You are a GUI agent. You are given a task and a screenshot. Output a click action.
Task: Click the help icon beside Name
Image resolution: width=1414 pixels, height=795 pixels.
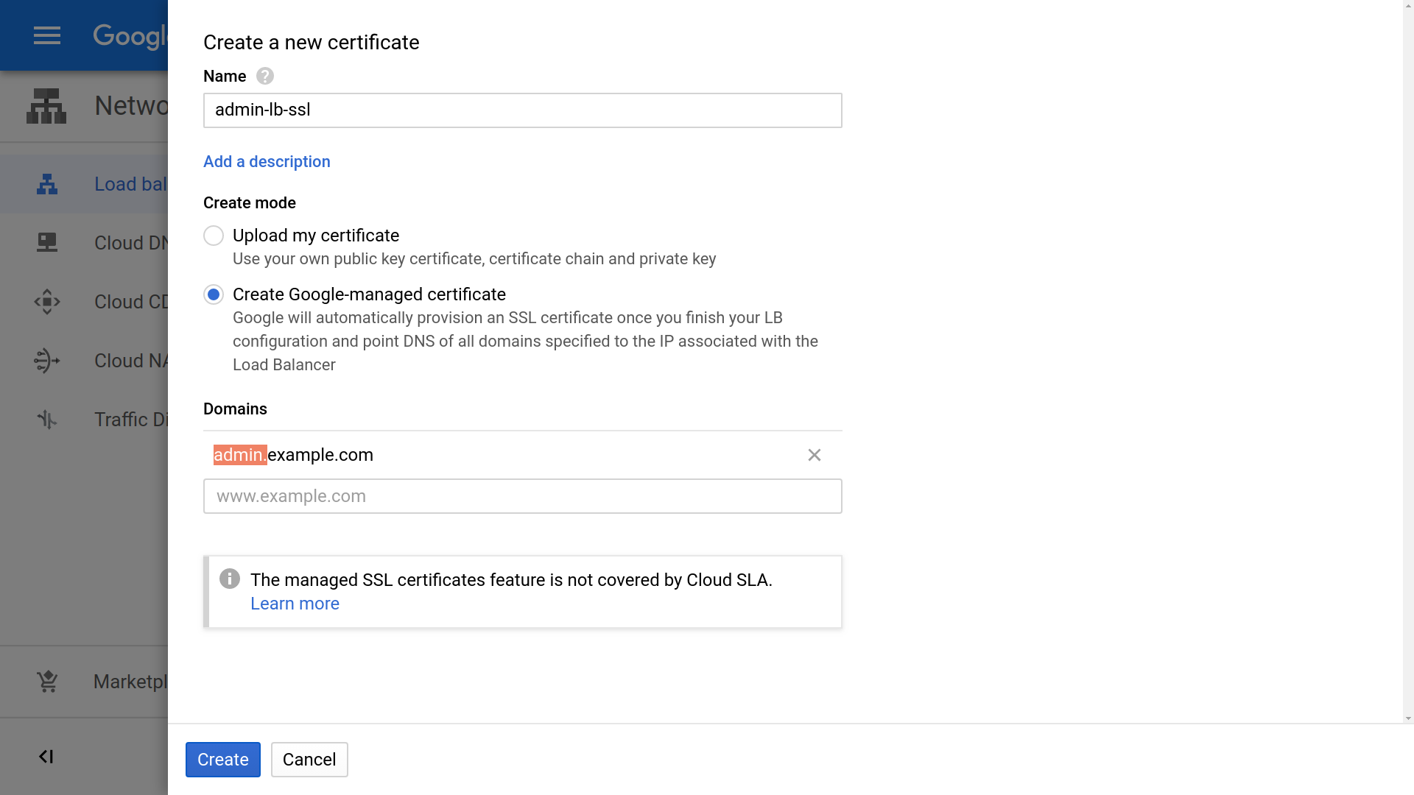[x=265, y=77]
